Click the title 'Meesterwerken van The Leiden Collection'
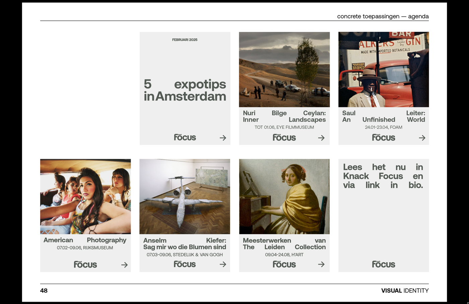The height and width of the screenshot is (304, 469). coord(284,244)
